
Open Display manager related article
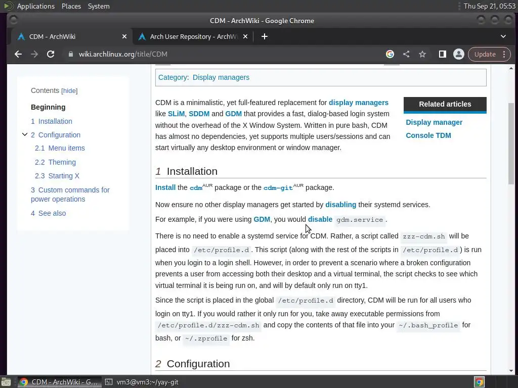point(434,122)
